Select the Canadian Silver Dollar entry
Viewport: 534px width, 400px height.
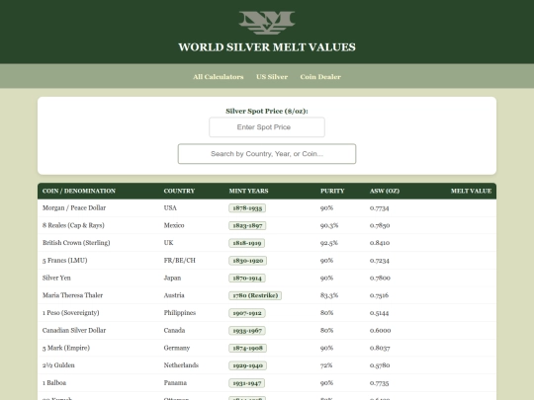click(74, 330)
